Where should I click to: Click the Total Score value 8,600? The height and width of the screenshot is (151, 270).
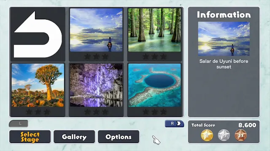point(247,125)
